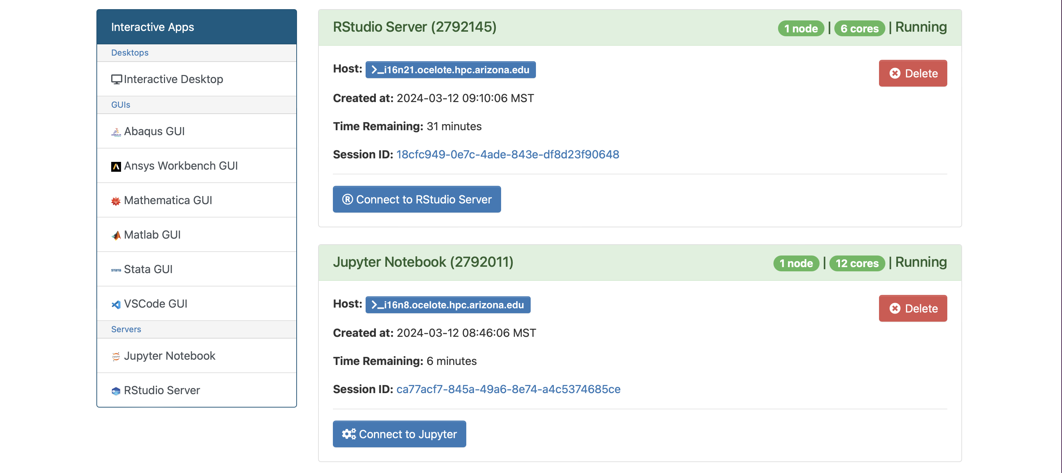The image size is (1062, 473).
Task: Click the VSCode logo icon
Action: coord(116,304)
